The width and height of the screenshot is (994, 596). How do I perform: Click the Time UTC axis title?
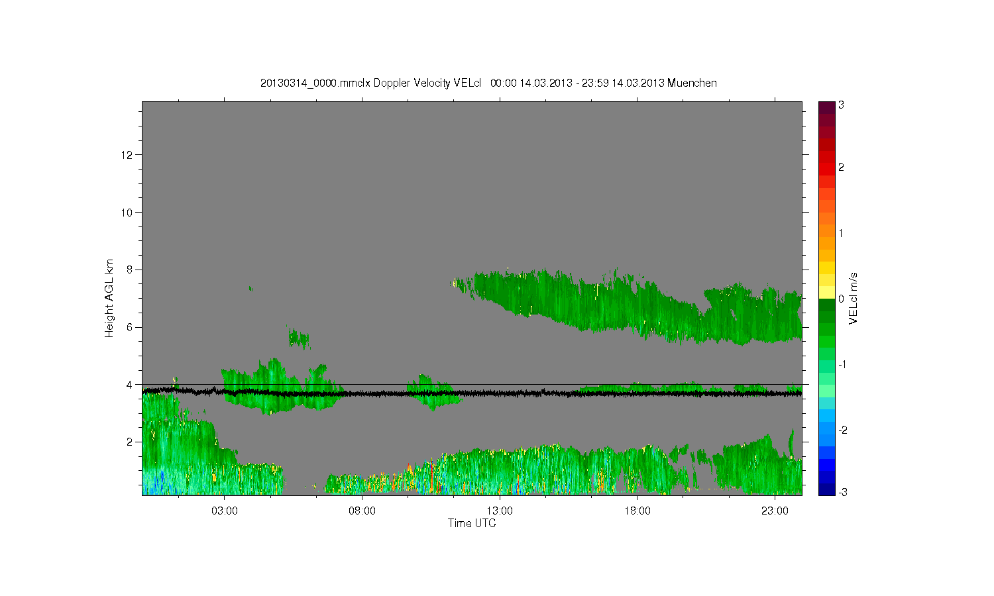(472, 523)
